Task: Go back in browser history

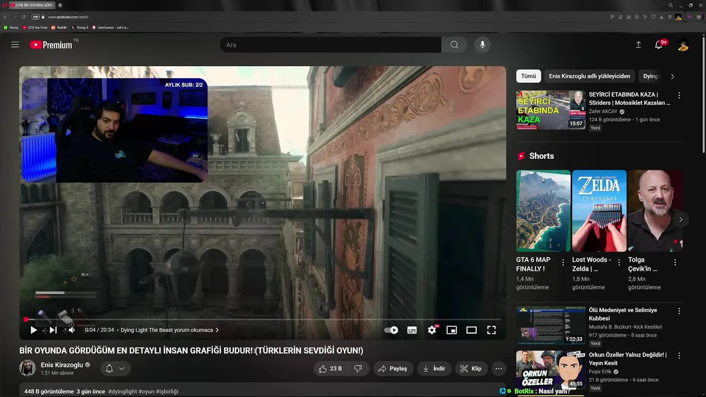Action: [5, 17]
